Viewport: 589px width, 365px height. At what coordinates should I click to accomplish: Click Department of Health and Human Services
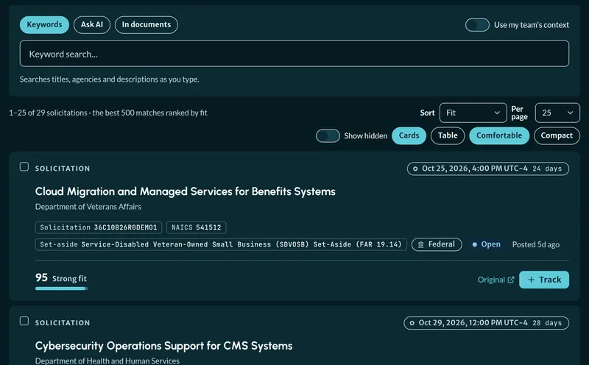(107, 361)
